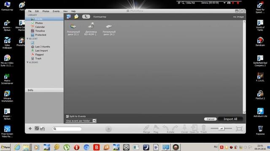270x151 pixels.
Task: Go up one folder level with arrow button
Action: (x=86, y=17)
